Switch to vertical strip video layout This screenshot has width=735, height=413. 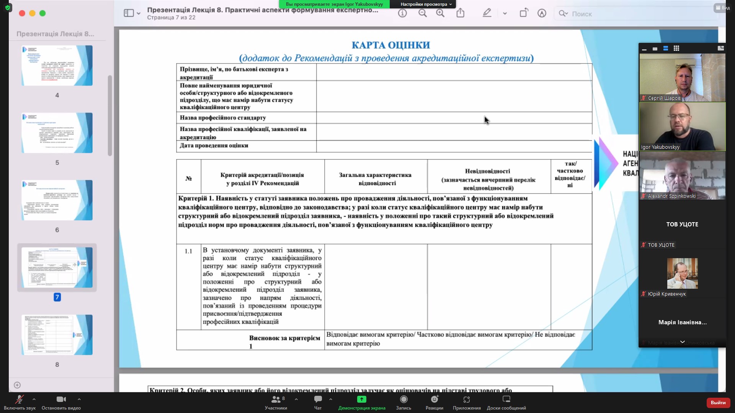point(666,48)
